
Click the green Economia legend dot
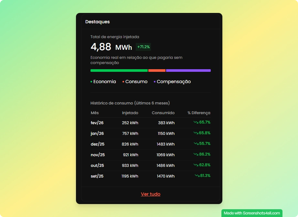pos(91,82)
